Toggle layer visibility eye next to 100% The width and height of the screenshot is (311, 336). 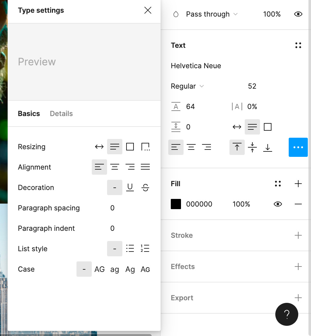click(298, 14)
